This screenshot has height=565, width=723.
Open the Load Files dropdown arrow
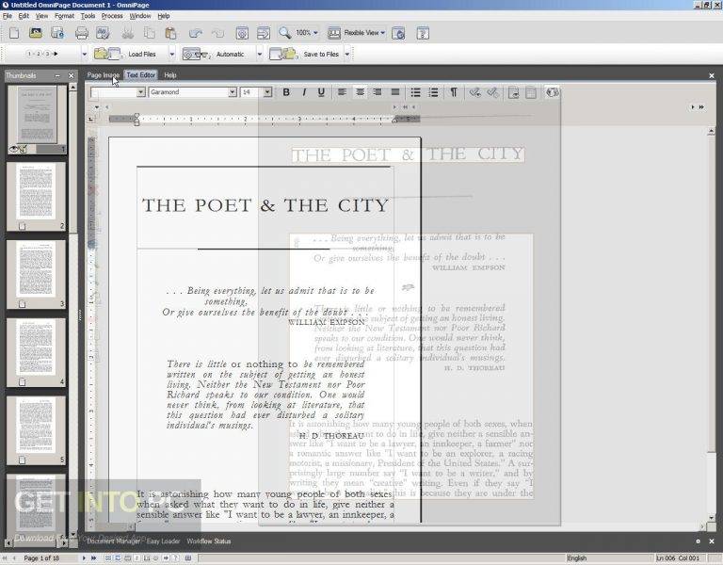pos(172,54)
